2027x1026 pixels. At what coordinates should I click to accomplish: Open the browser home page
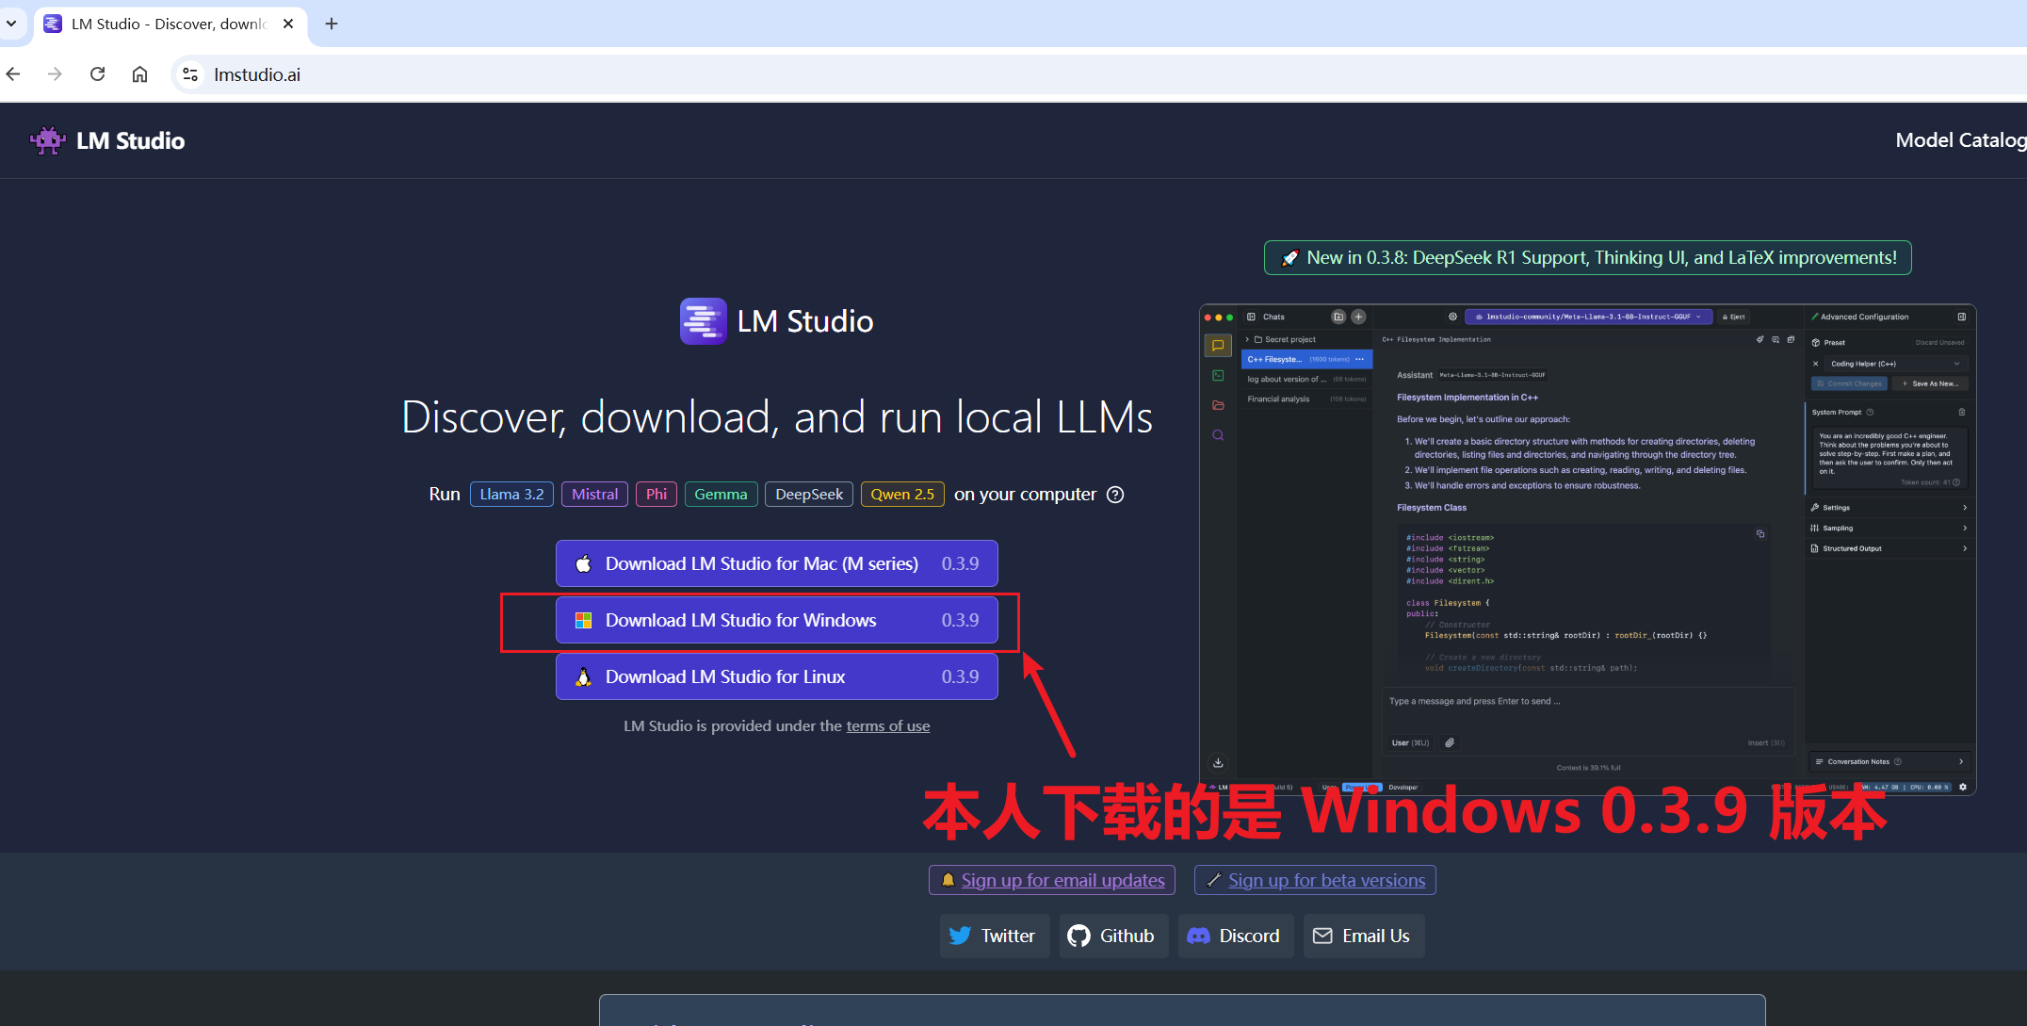139,74
